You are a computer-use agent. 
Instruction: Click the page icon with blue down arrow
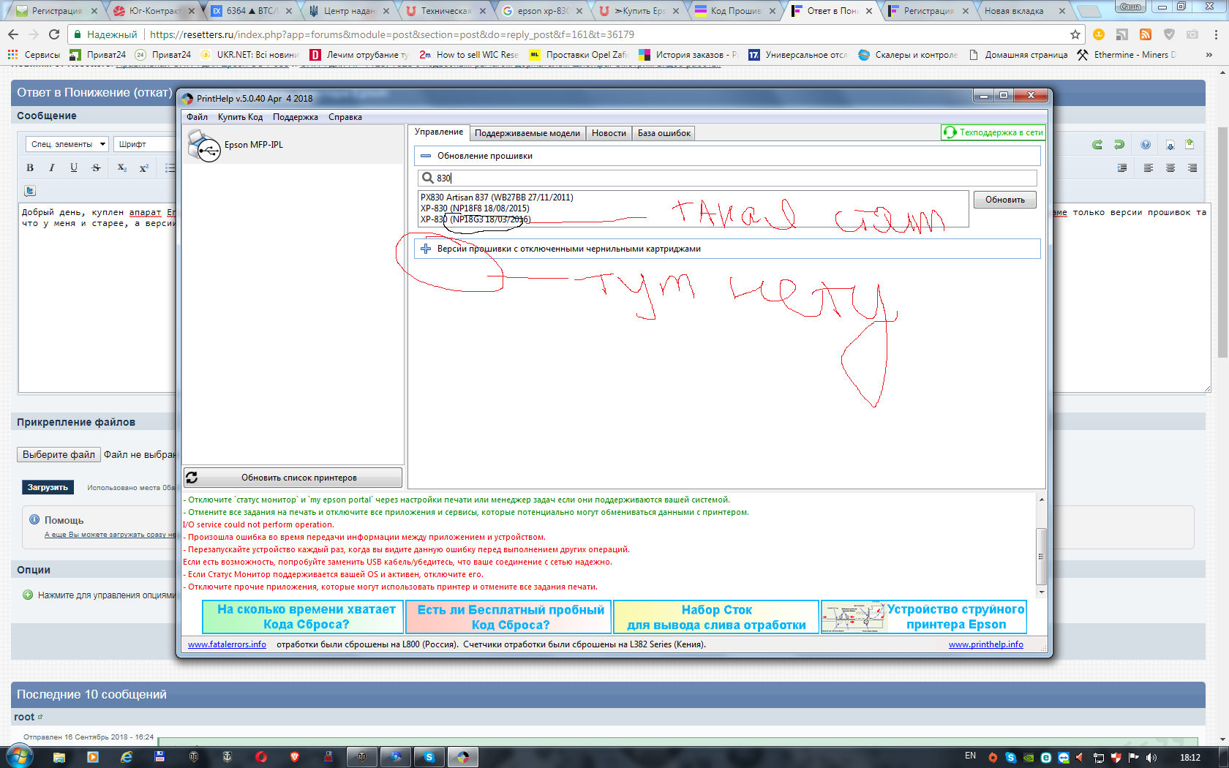coord(1170,145)
